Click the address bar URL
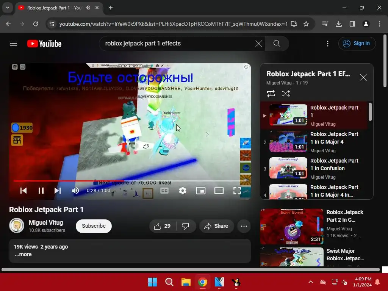 coord(174,24)
